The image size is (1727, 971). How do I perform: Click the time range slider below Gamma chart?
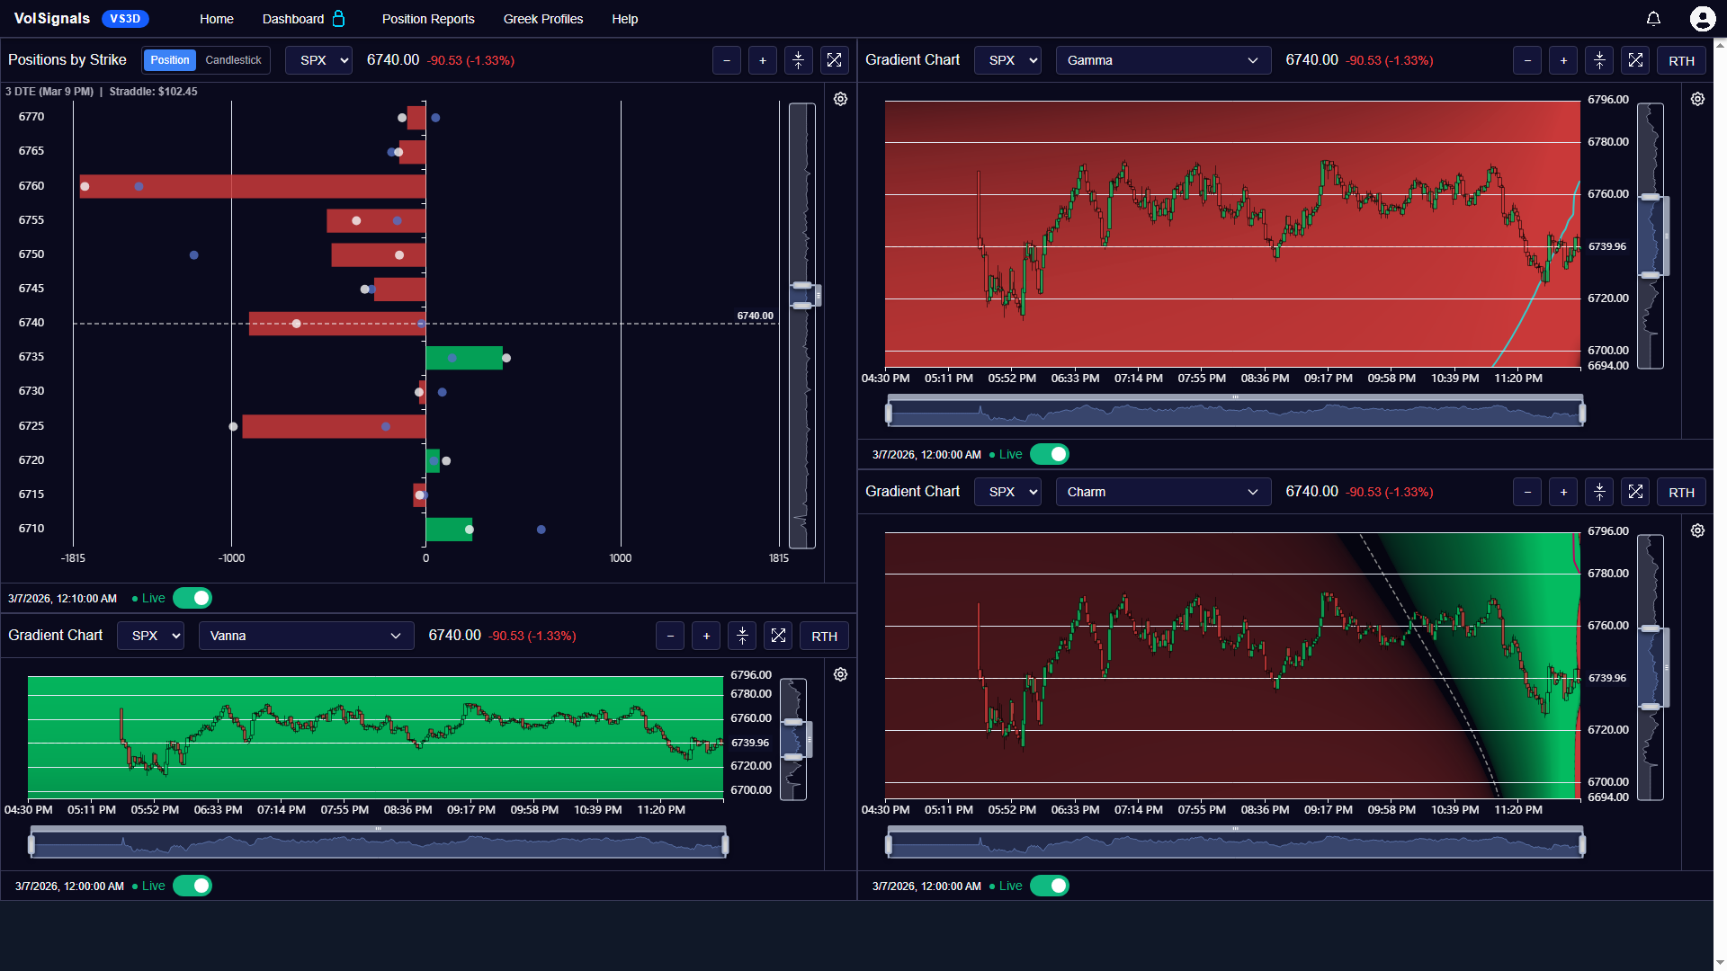click(1235, 413)
